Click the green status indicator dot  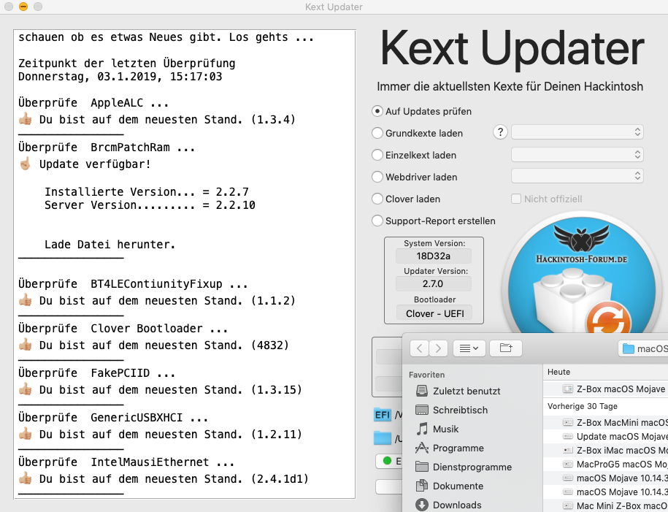(x=387, y=460)
